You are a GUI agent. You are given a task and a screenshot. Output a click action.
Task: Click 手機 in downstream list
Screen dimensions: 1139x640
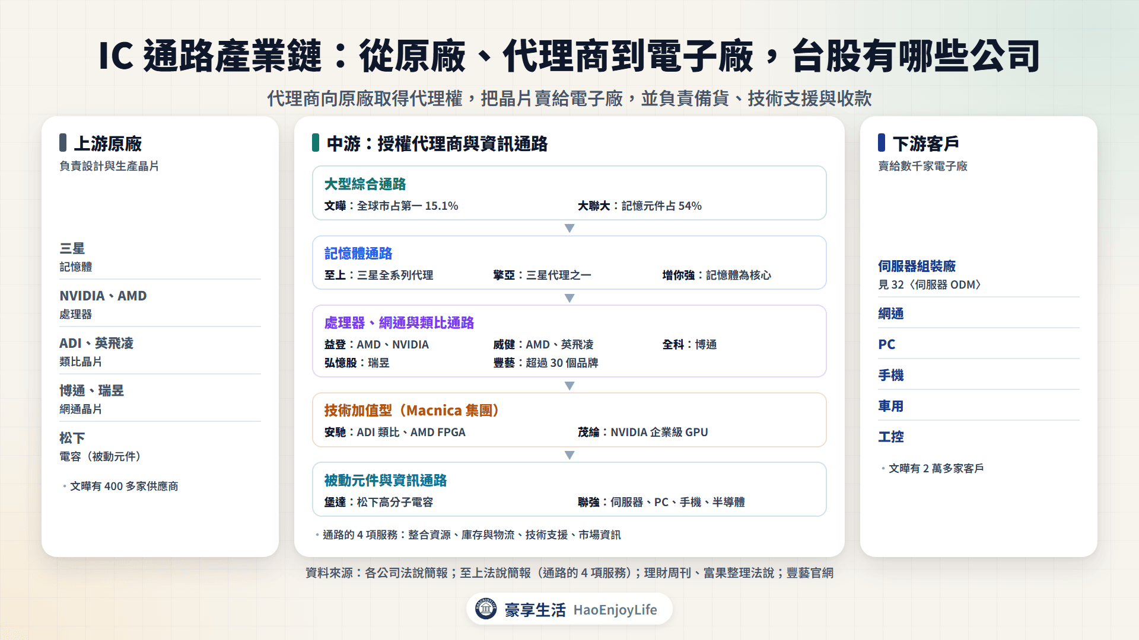(x=891, y=375)
